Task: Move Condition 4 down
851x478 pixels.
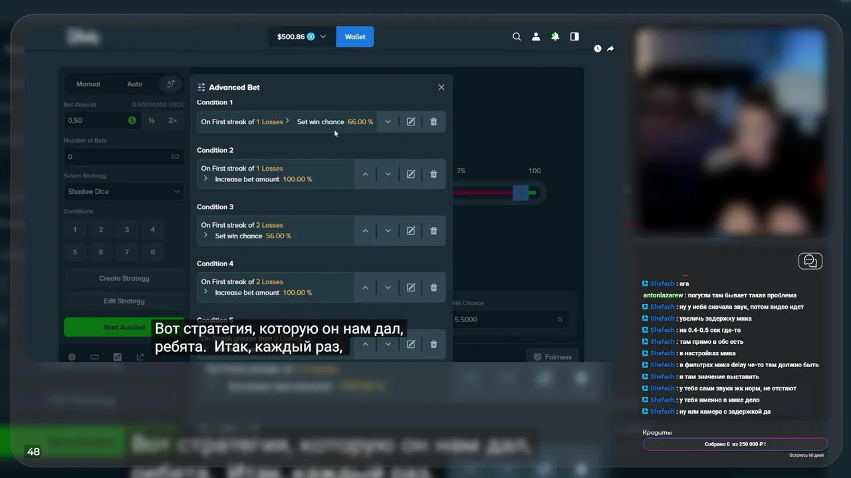Action: tap(388, 287)
